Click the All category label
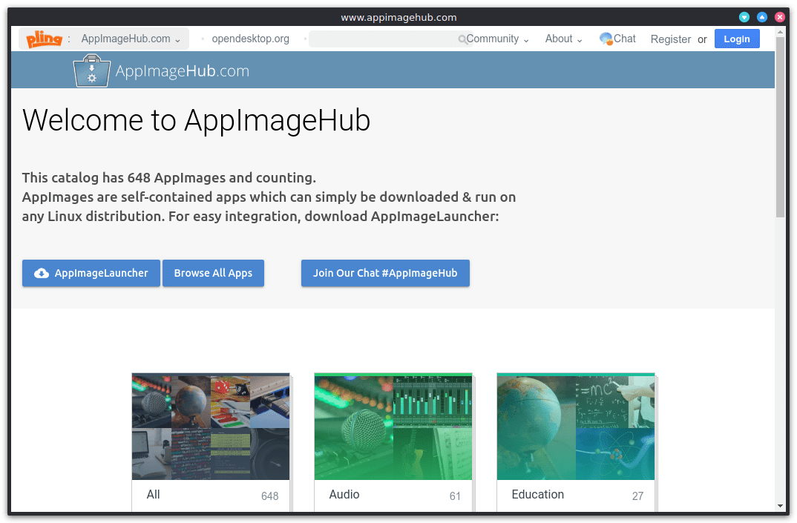The image size is (797, 523). pyautogui.click(x=153, y=495)
